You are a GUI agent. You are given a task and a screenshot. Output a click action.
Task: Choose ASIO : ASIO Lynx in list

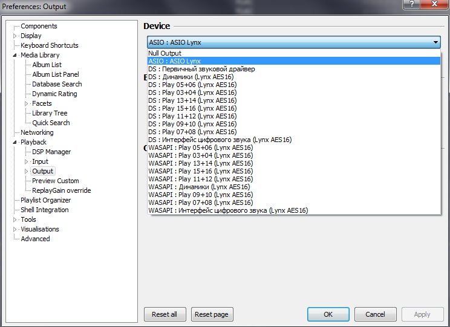coord(294,61)
